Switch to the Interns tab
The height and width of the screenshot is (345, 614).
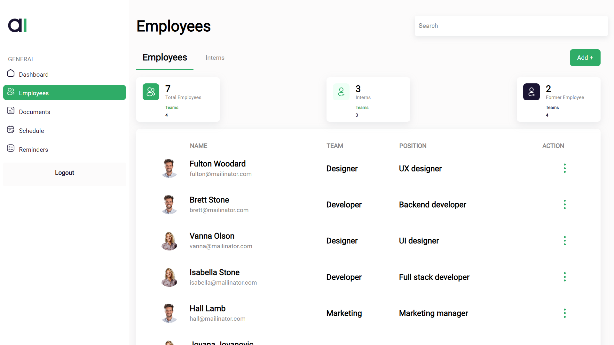(x=215, y=58)
